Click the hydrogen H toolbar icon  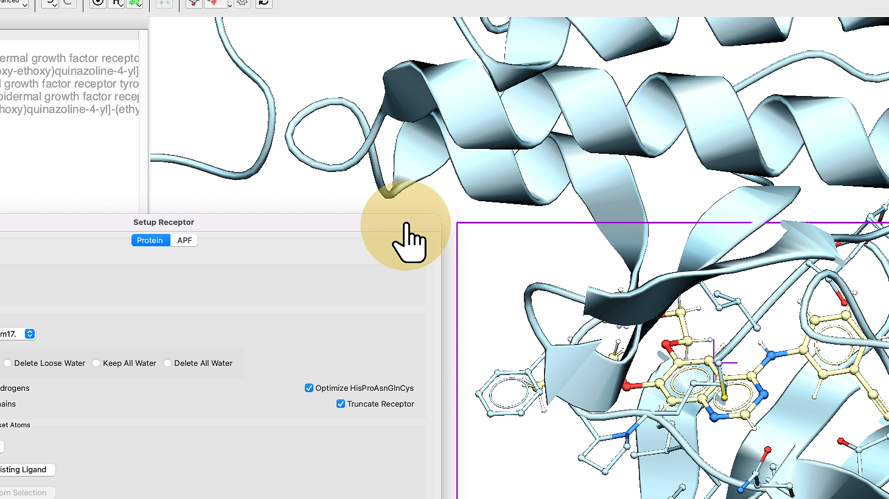(116, 3)
